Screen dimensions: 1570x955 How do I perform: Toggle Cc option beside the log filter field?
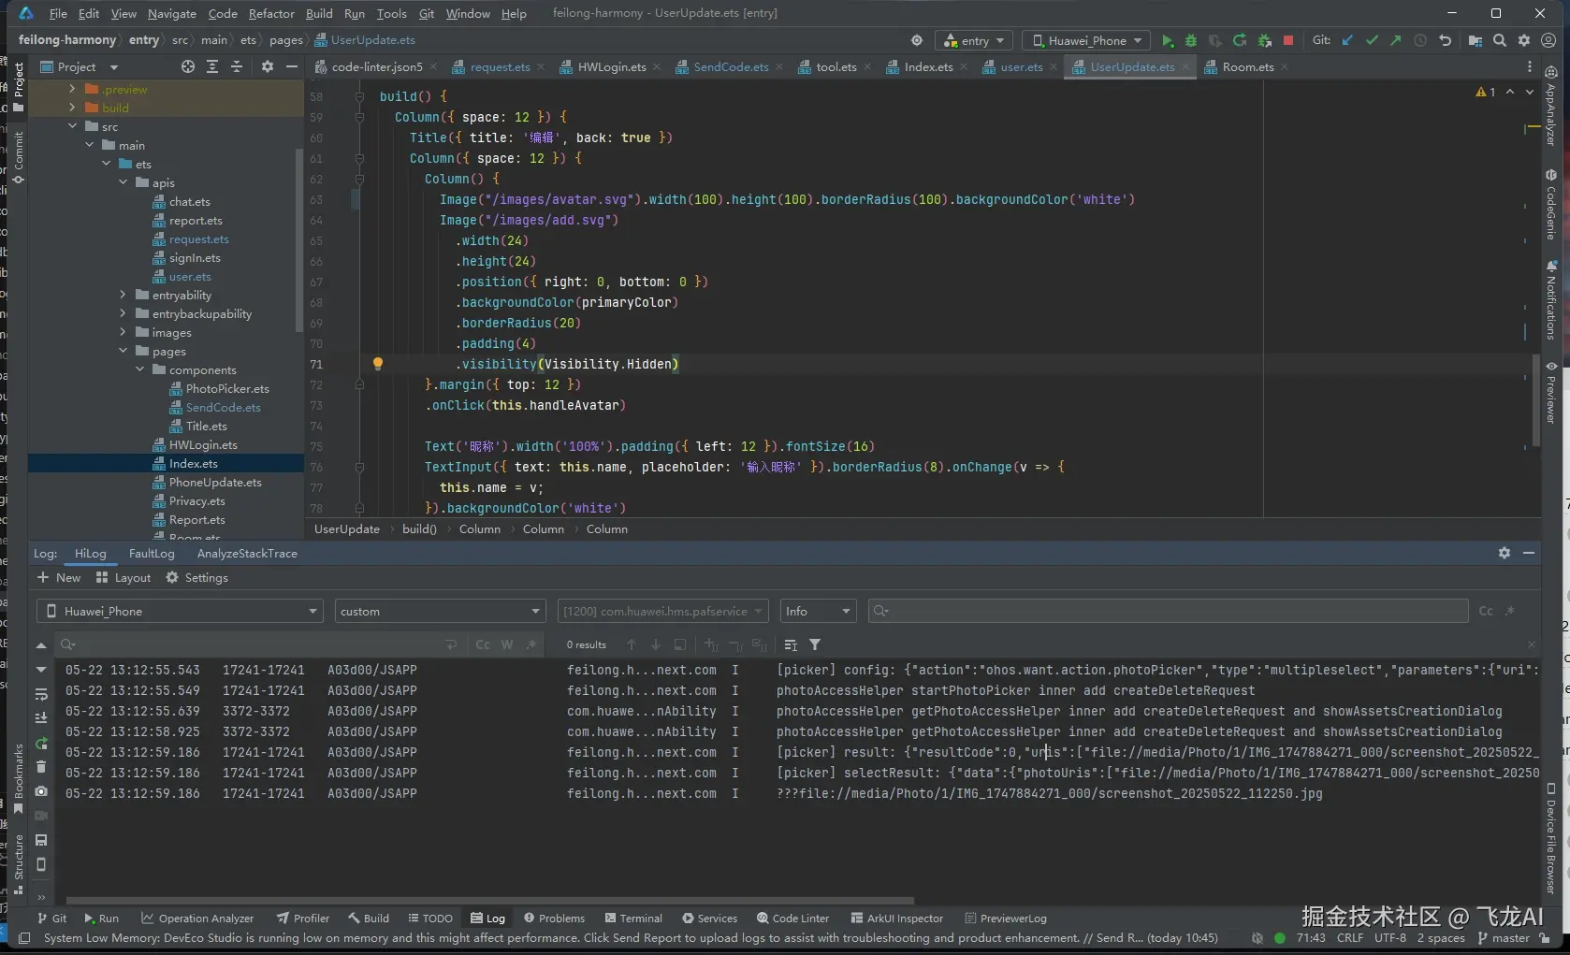(x=1486, y=612)
